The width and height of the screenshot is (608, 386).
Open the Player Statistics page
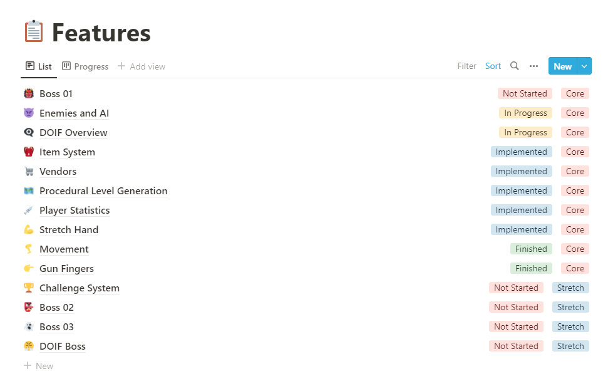point(75,211)
